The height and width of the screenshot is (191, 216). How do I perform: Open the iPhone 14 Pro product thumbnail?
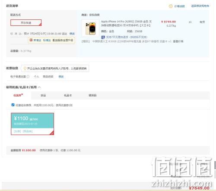coord(90,28)
